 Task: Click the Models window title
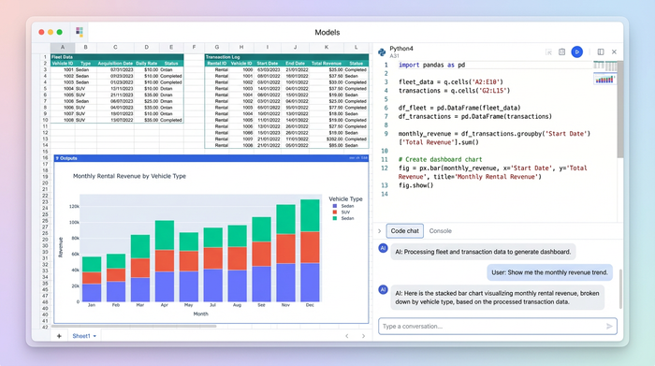point(327,32)
